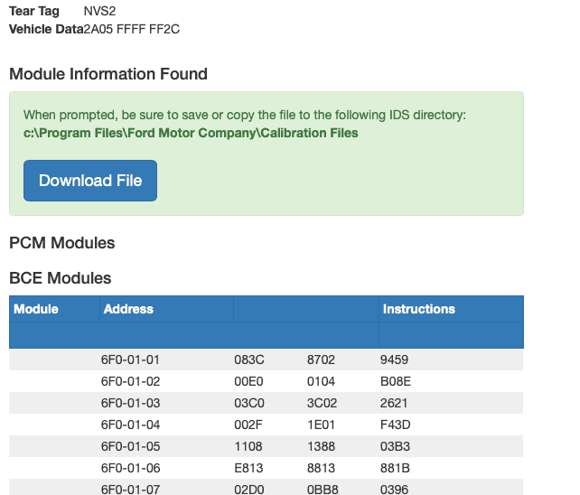This screenshot has height=495, width=580.
Task: Click the Vehicle Data value 2A05 FFFF FF2C
Action: tap(131, 29)
